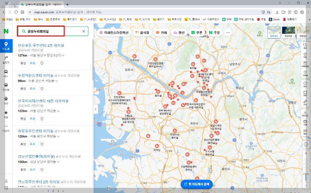
Task: Open a new browser tab
Action: pyautogui.click(x=67, y=4)
